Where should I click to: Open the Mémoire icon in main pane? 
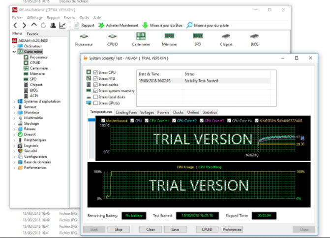pyautogui.click(x=169, y=39)
